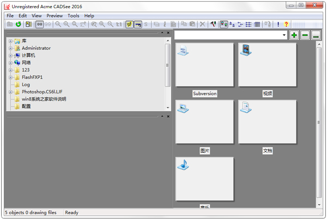
Task: Toggle the yellow-blue preview bar button
Action: (x=138, y=24)
